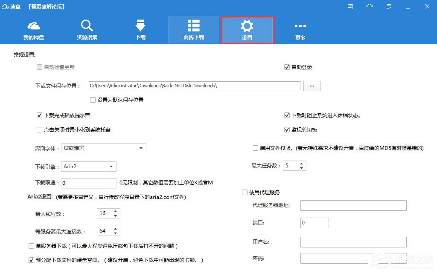
Task: Disable 自动登录 checkbox
Action: click(x=287, y=67)
